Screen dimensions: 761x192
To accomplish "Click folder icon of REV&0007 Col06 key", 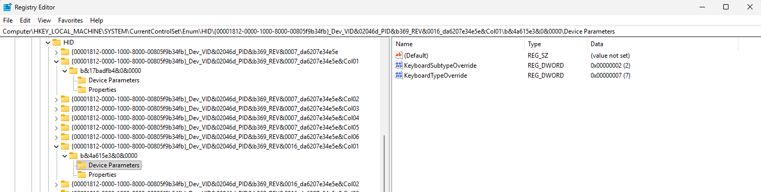I will coord(65,136).
